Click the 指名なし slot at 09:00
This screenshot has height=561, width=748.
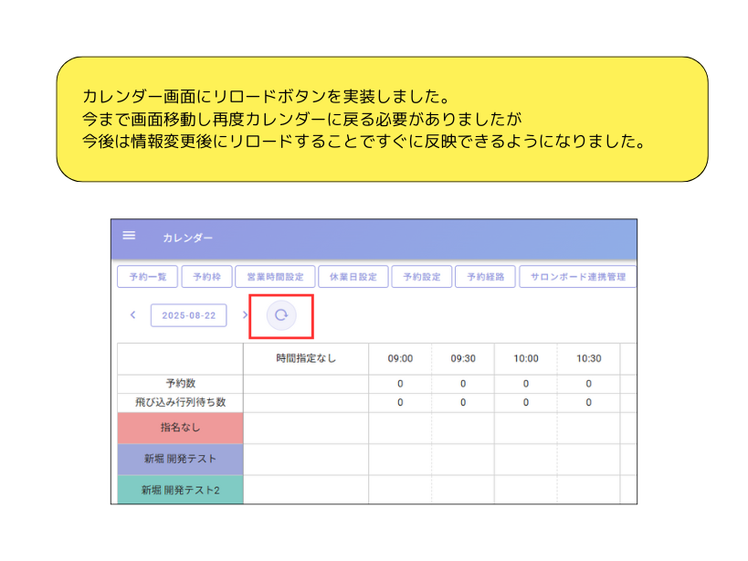click(x=400, y=428)
